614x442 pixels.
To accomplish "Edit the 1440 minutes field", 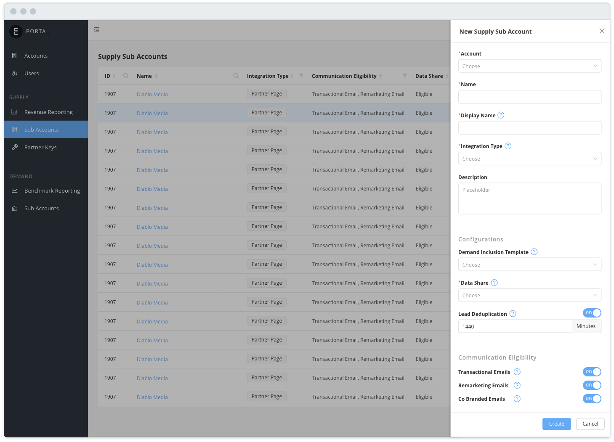I will (x=515, y=326).
